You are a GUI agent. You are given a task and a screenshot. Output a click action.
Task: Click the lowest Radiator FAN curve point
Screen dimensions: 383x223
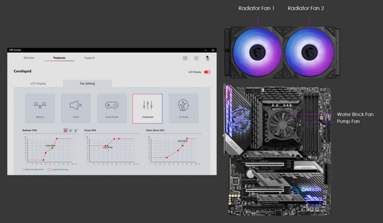tap(44, 160)
